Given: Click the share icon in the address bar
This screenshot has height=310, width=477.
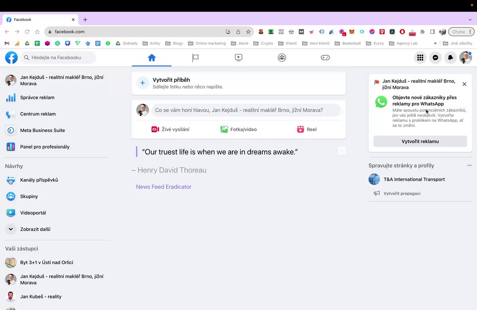Looking at the screenshot, I should [238, 32].
